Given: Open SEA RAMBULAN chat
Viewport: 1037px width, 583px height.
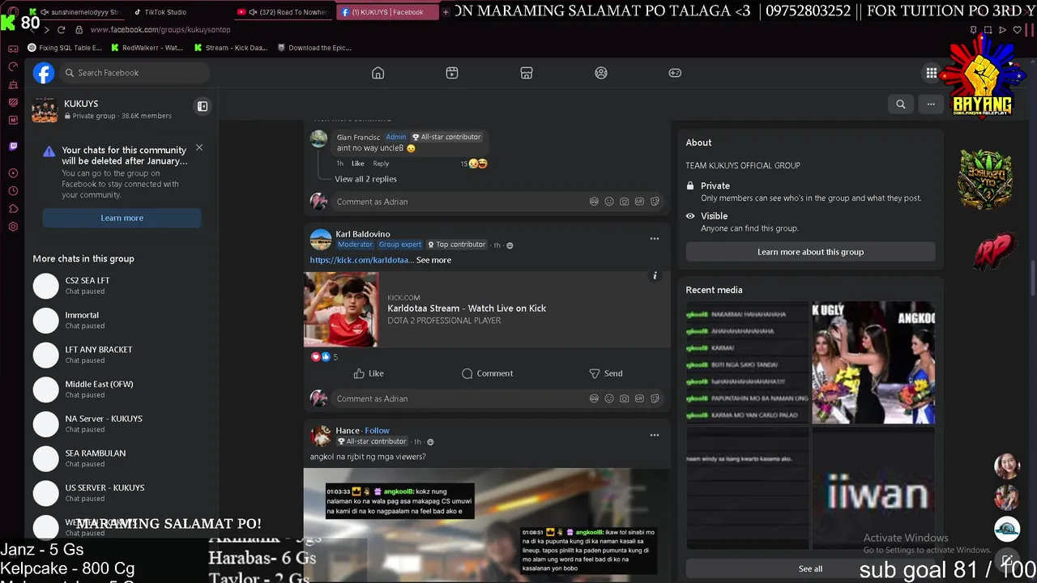Looking at the screenshot, I should coord(122,458).
